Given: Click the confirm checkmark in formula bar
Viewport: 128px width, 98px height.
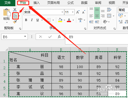Looking at the screenshot, I should [x=50, y=37].
